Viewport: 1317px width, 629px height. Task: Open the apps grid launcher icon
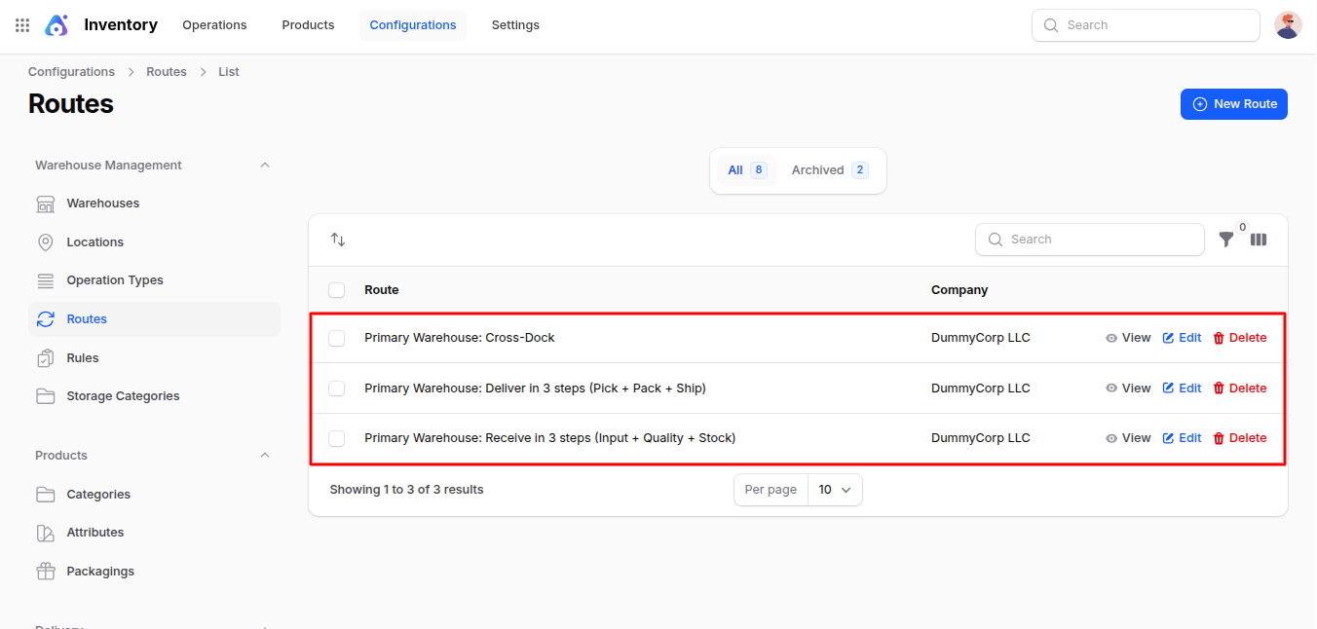(x=22, y=25)
